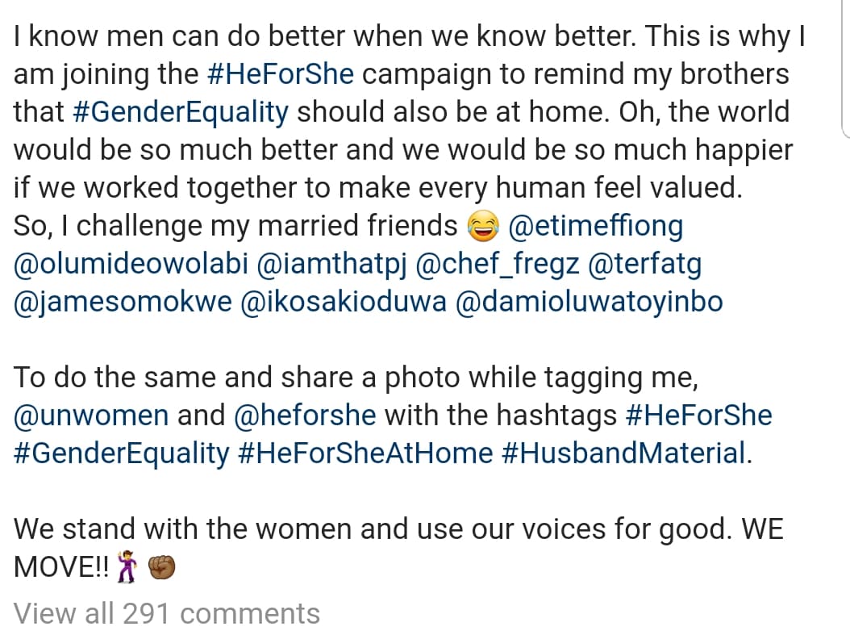This screenshot has width=850, height=635.
Task: Visit the @jamesomokwe profile
Action: click(x=123, y=303)
